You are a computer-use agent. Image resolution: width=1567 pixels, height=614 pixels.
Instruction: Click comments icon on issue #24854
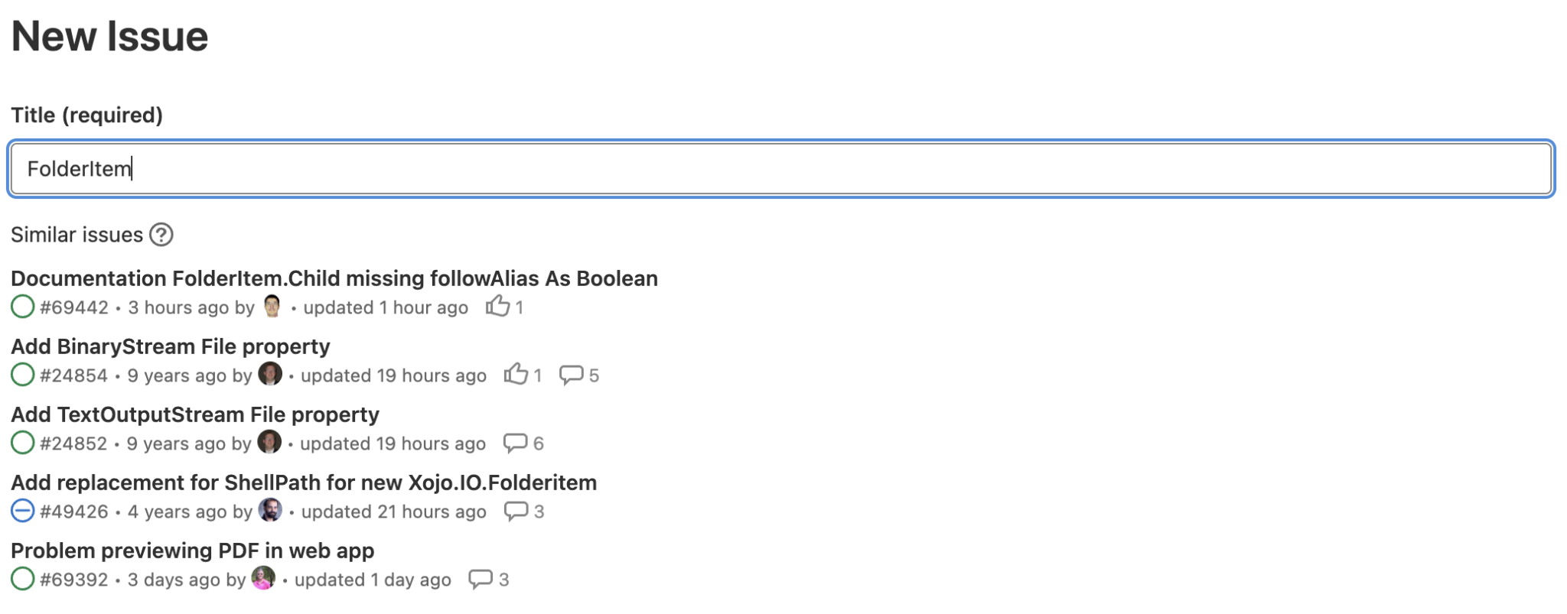tap(571, 375)
